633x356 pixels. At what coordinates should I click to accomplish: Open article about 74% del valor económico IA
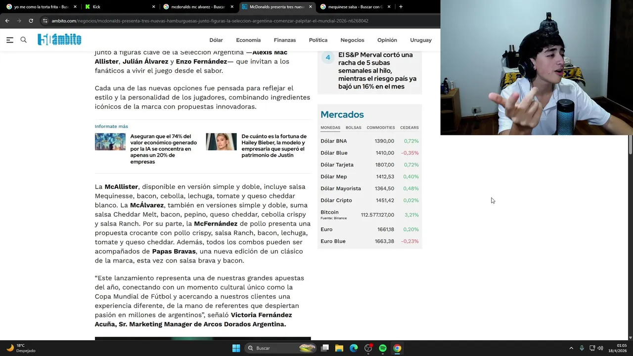[164, 149]
